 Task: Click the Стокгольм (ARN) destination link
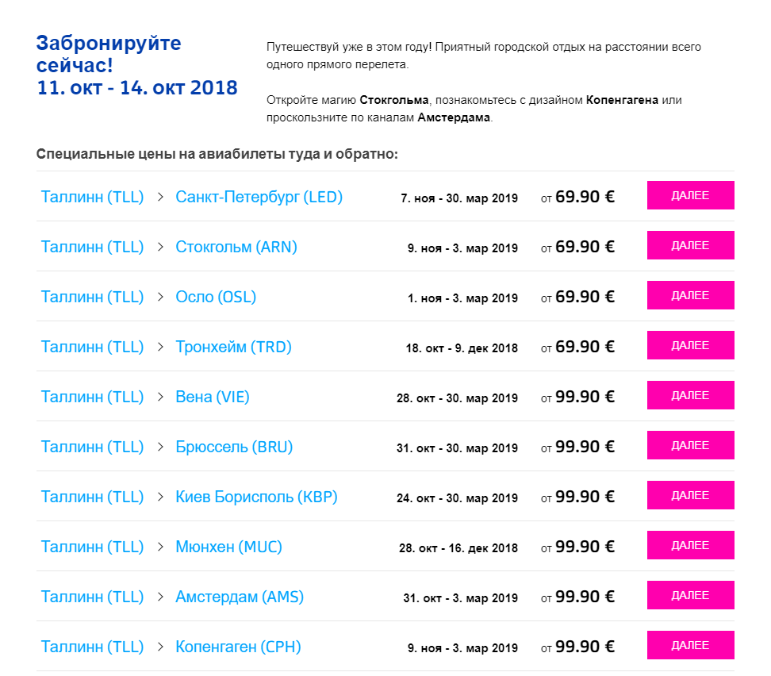[236, 247]
